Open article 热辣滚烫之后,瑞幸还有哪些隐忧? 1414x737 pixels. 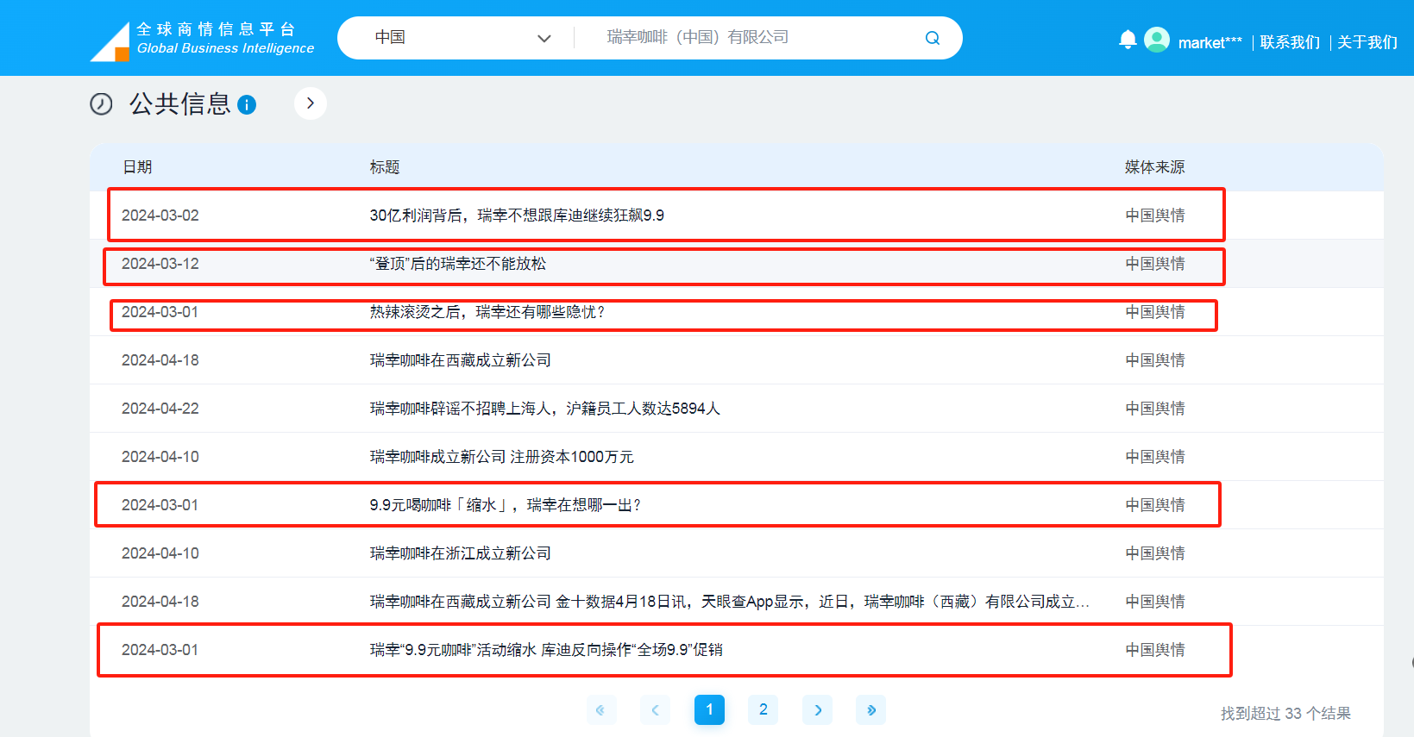(488, 312)
